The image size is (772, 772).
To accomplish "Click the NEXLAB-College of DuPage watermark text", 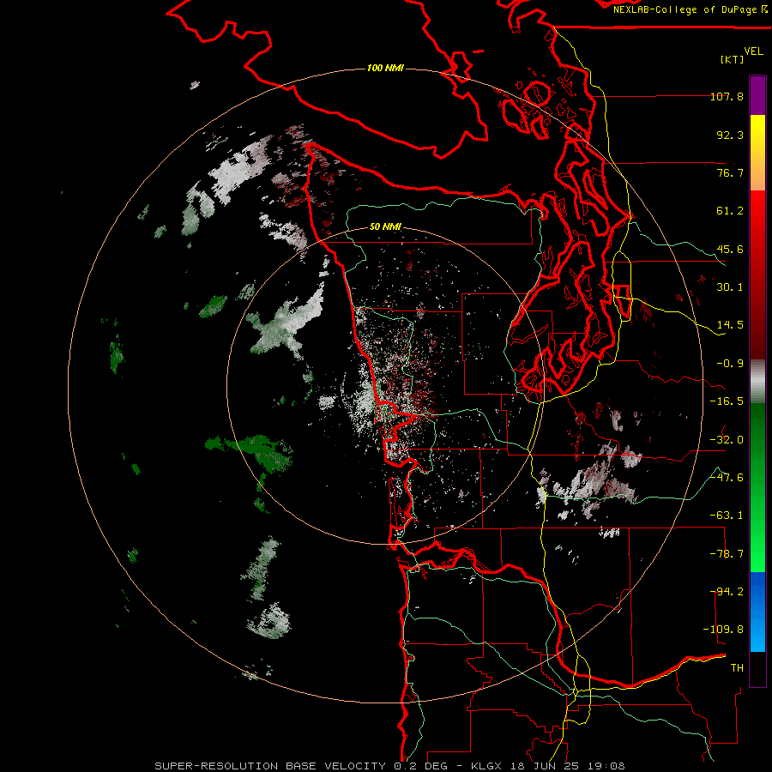I will pyautogui.click(x=690, y=9).
